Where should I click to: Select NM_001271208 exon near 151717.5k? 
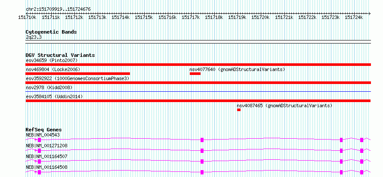pos(202,151)
